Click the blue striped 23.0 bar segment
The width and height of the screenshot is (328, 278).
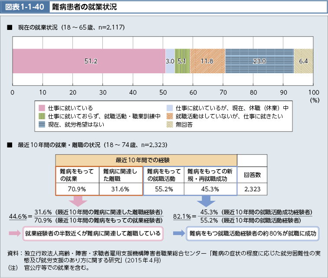pos(259,61)
